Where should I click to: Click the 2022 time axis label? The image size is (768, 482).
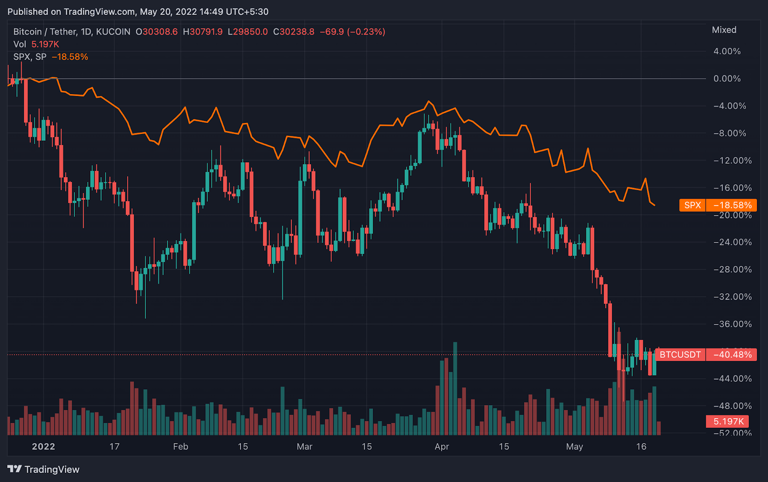pos(44,446)
